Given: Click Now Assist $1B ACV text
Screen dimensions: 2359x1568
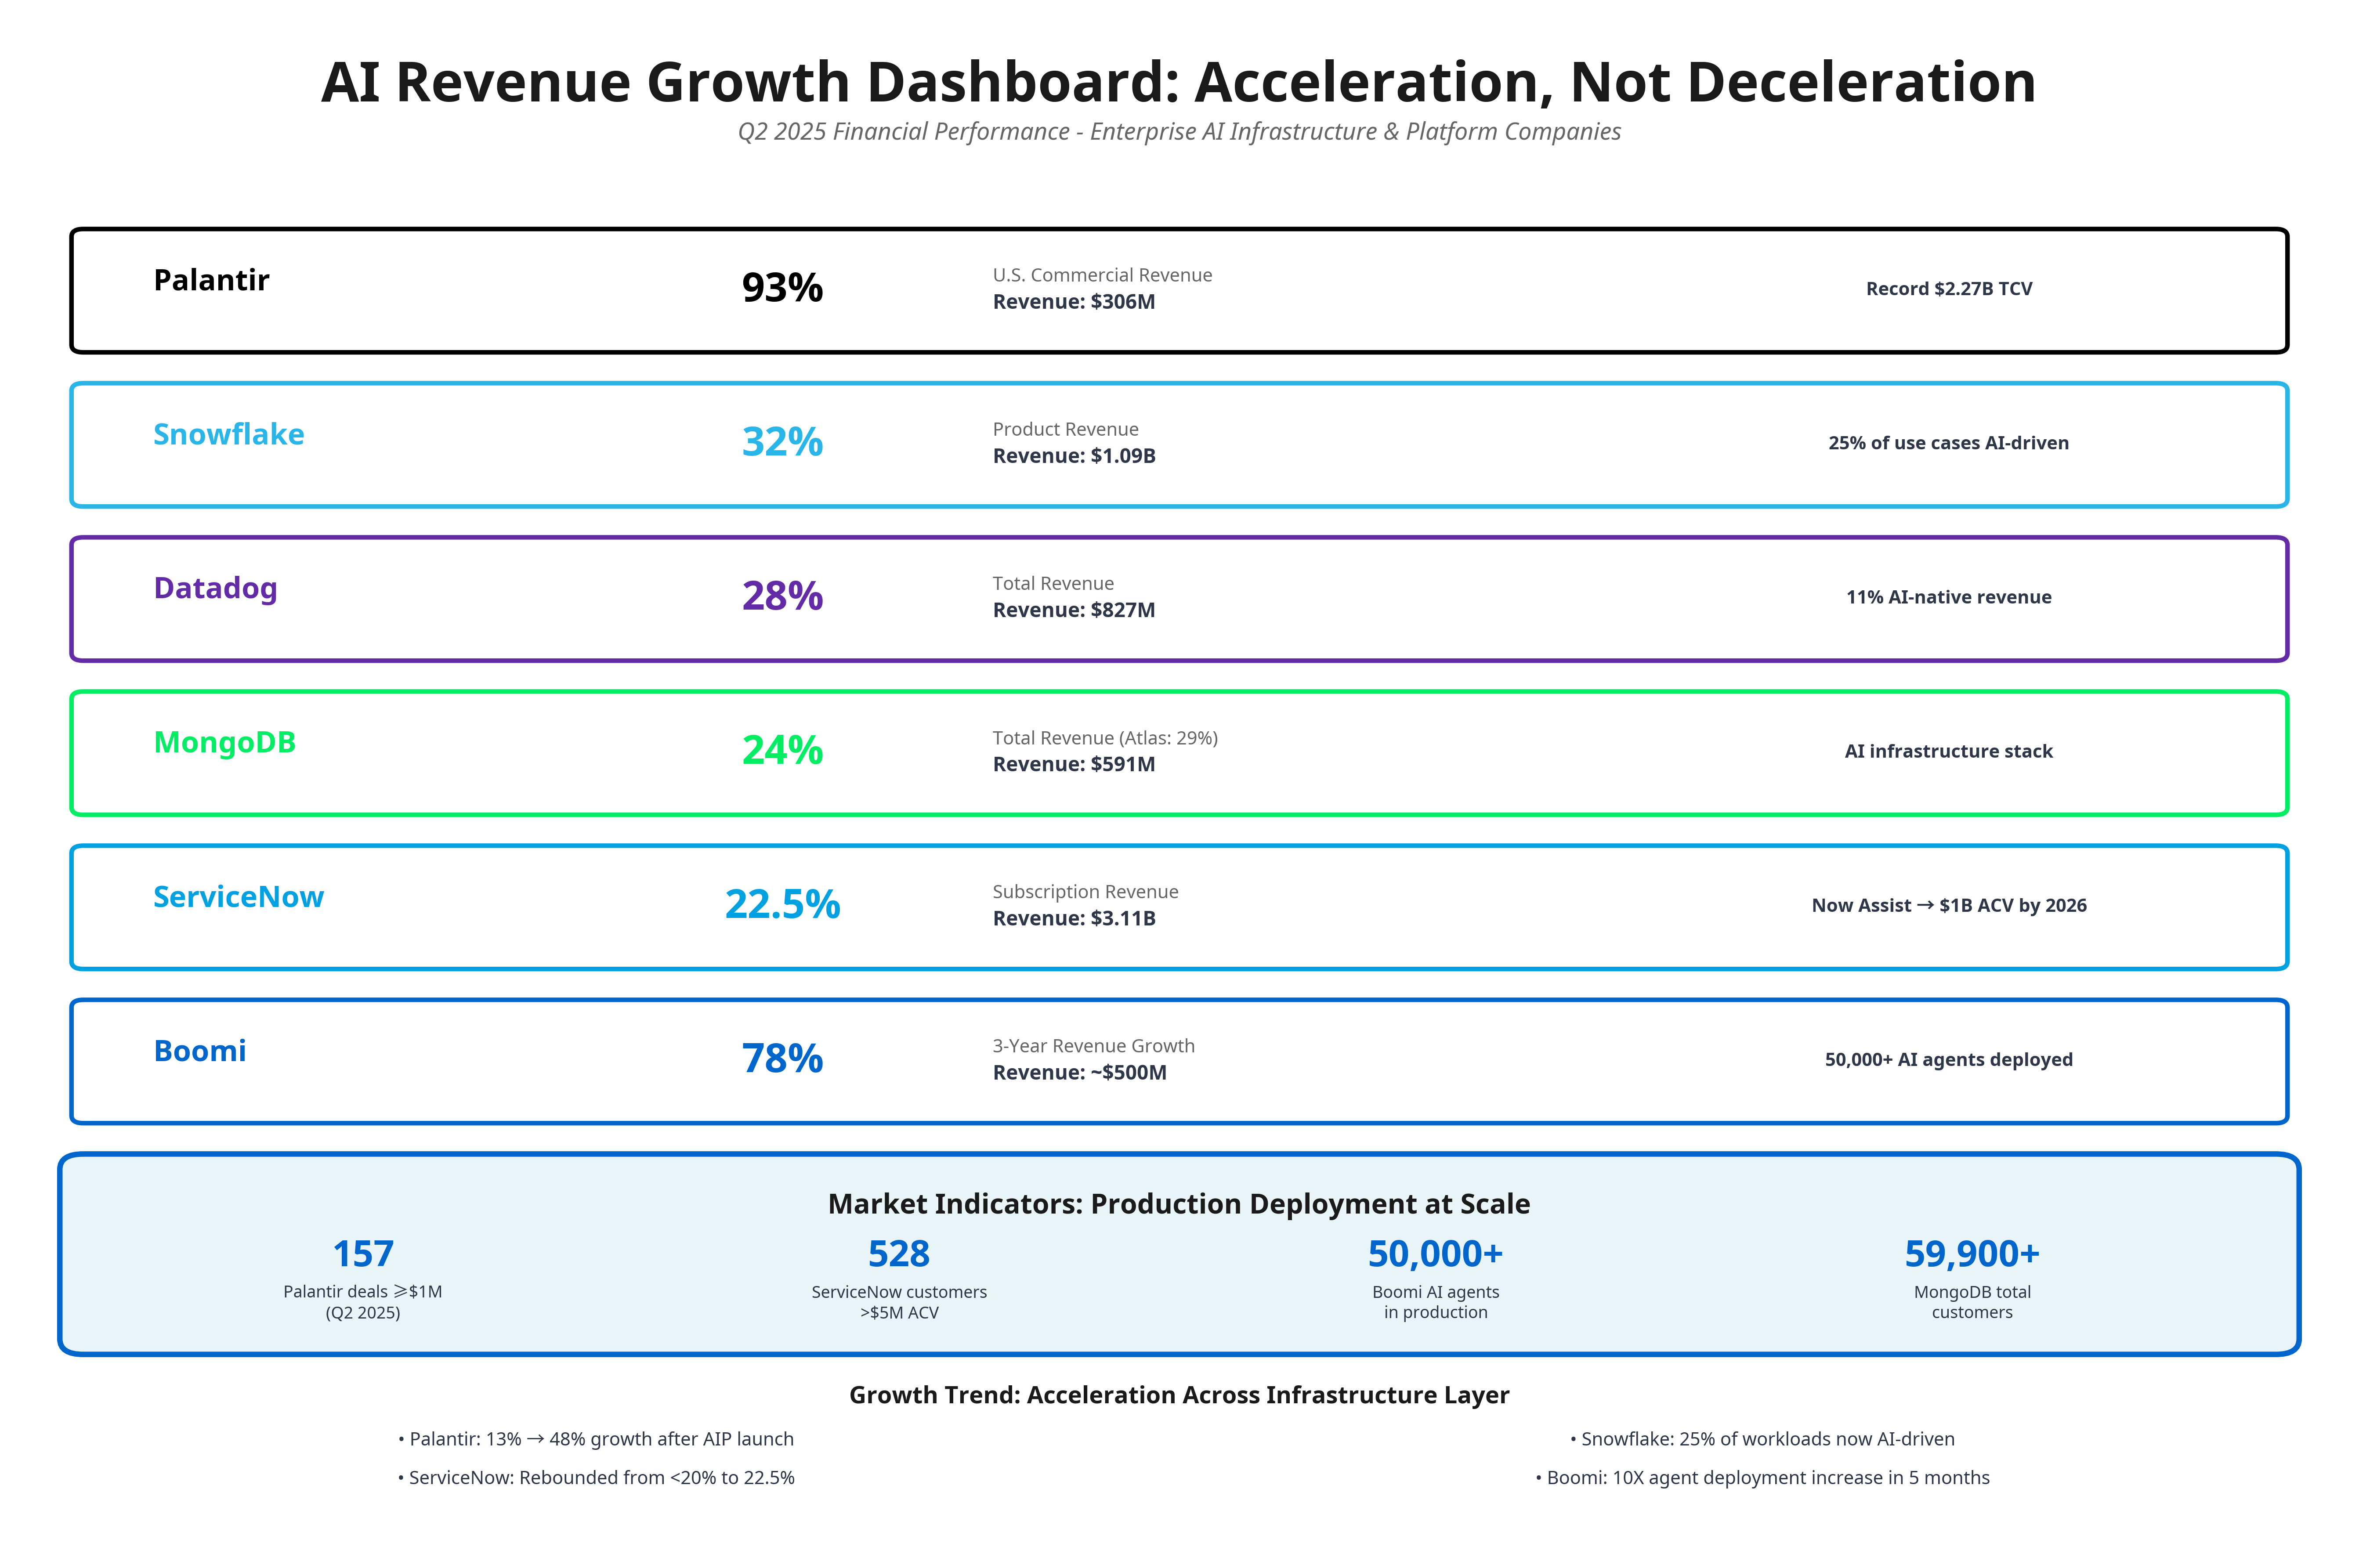Looking at the screenshot, I should click(x=1948, y=905).
